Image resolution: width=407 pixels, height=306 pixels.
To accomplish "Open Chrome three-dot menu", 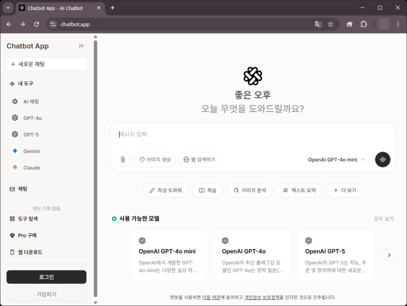I will (x=398, y=24).
